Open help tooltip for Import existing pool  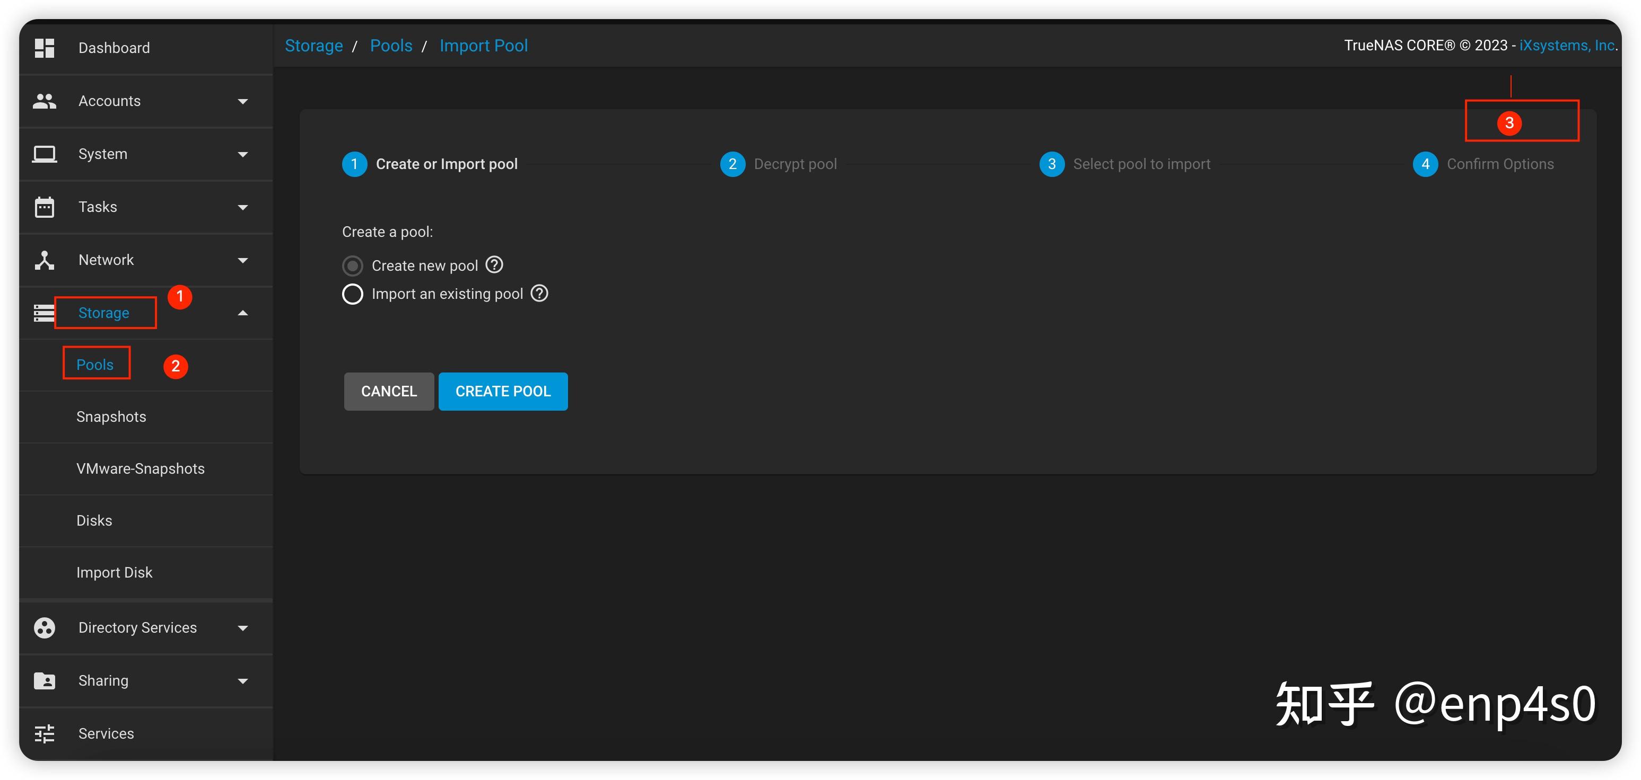[539, 292]
